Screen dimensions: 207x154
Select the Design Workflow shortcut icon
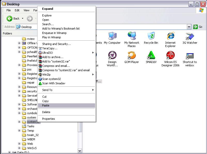[x=112, y=55]
